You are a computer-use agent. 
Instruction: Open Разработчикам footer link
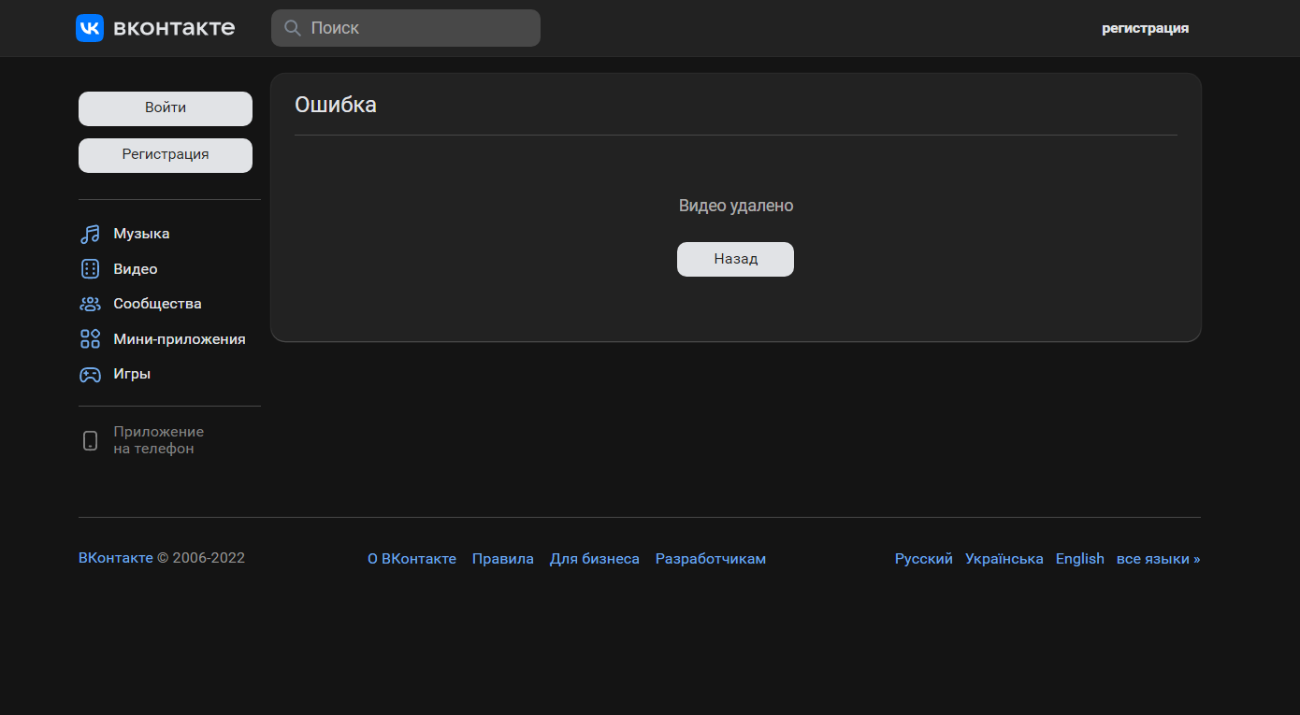[x=711, y=559]
